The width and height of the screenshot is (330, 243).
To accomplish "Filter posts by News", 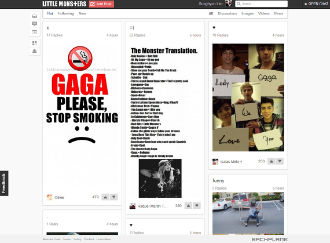I will click(278, 13).
